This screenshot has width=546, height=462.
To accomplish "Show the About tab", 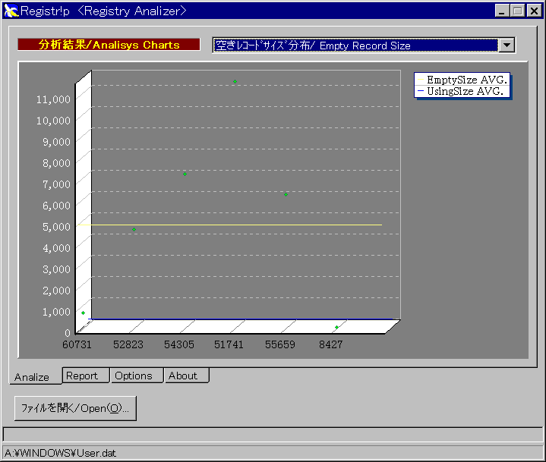I will (x=183, y=376).
